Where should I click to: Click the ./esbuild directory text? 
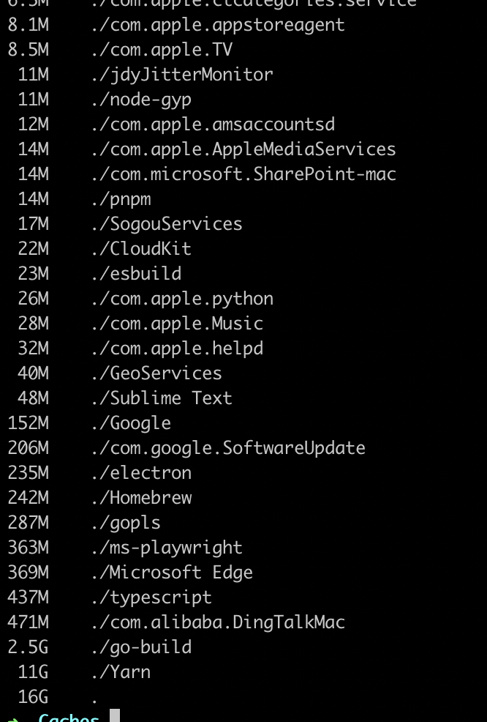[136, 273]
